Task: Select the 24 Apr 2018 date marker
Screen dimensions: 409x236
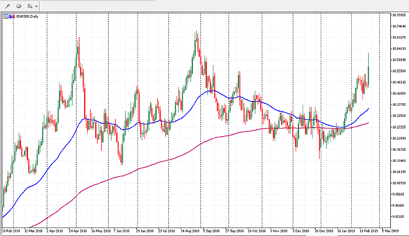Action: point(78,231)
